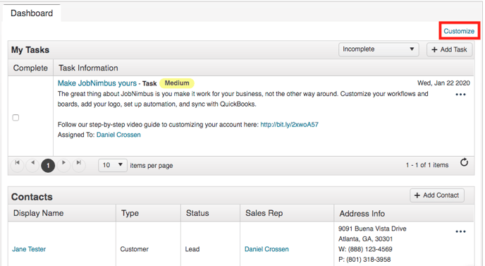Click the Add Contact button
485x266 pixels.
click(437, 195)
